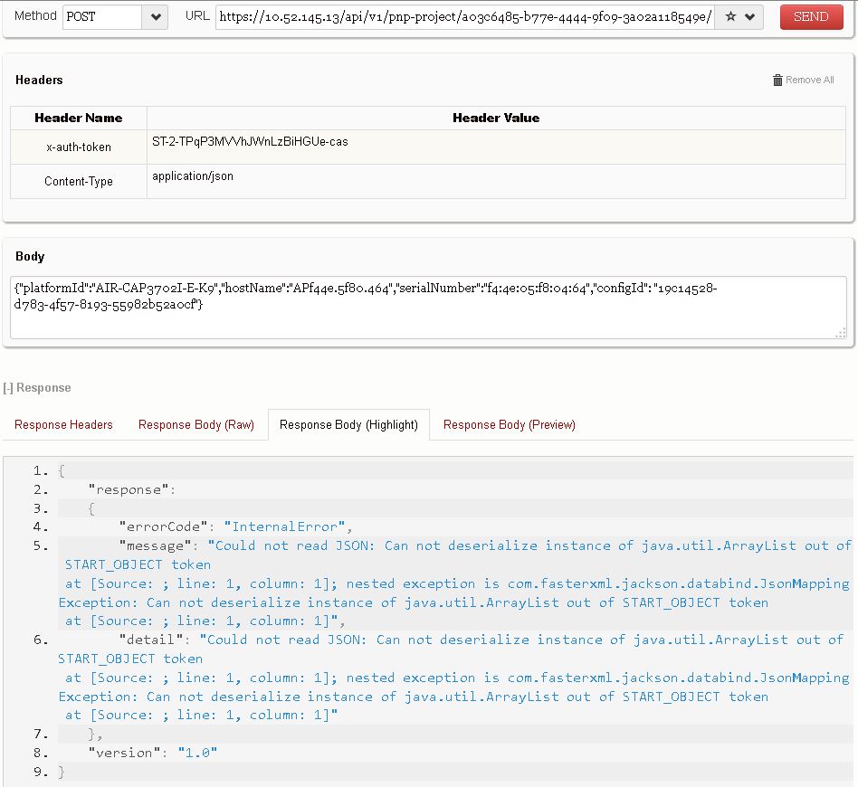Collapse the Response section

(x=36, y=387)
